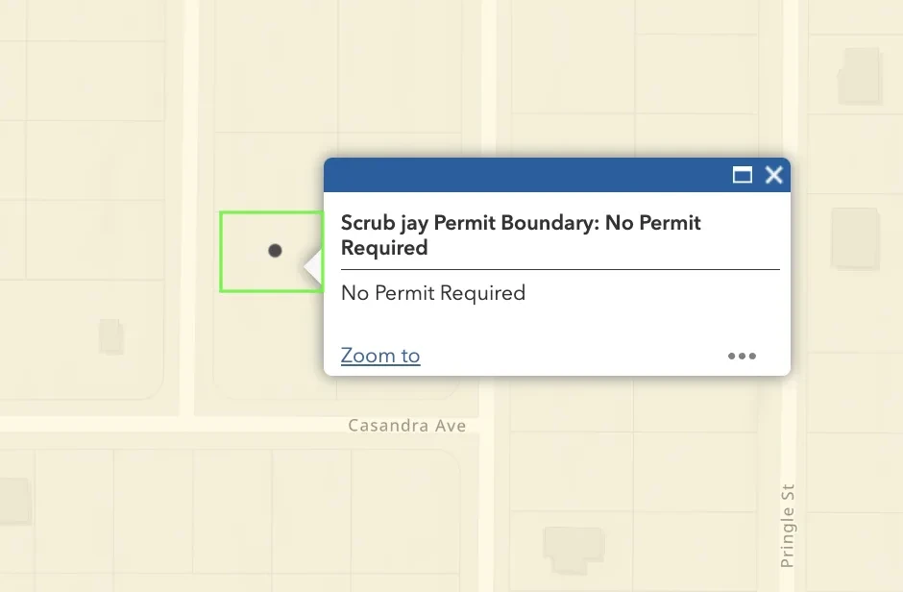
Task: Select the black dot marker in highlighted parcel
Action: click(275, 251)
